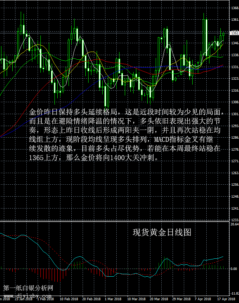239x303 pixels.
Task: Click the 1 Mar 2018 date label
Action: point(113,299)
